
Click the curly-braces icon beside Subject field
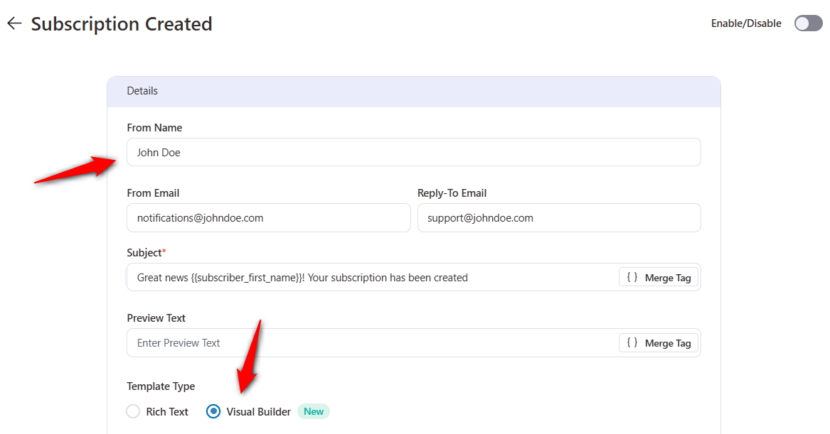pos(632,277)
